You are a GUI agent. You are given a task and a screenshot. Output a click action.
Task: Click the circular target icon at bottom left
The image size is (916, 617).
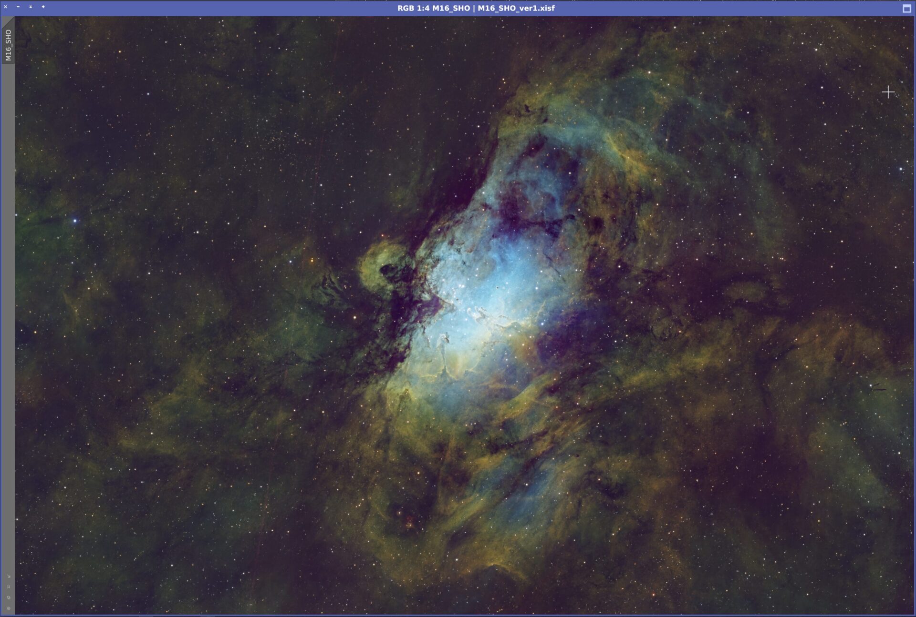(x=8, y=608)
